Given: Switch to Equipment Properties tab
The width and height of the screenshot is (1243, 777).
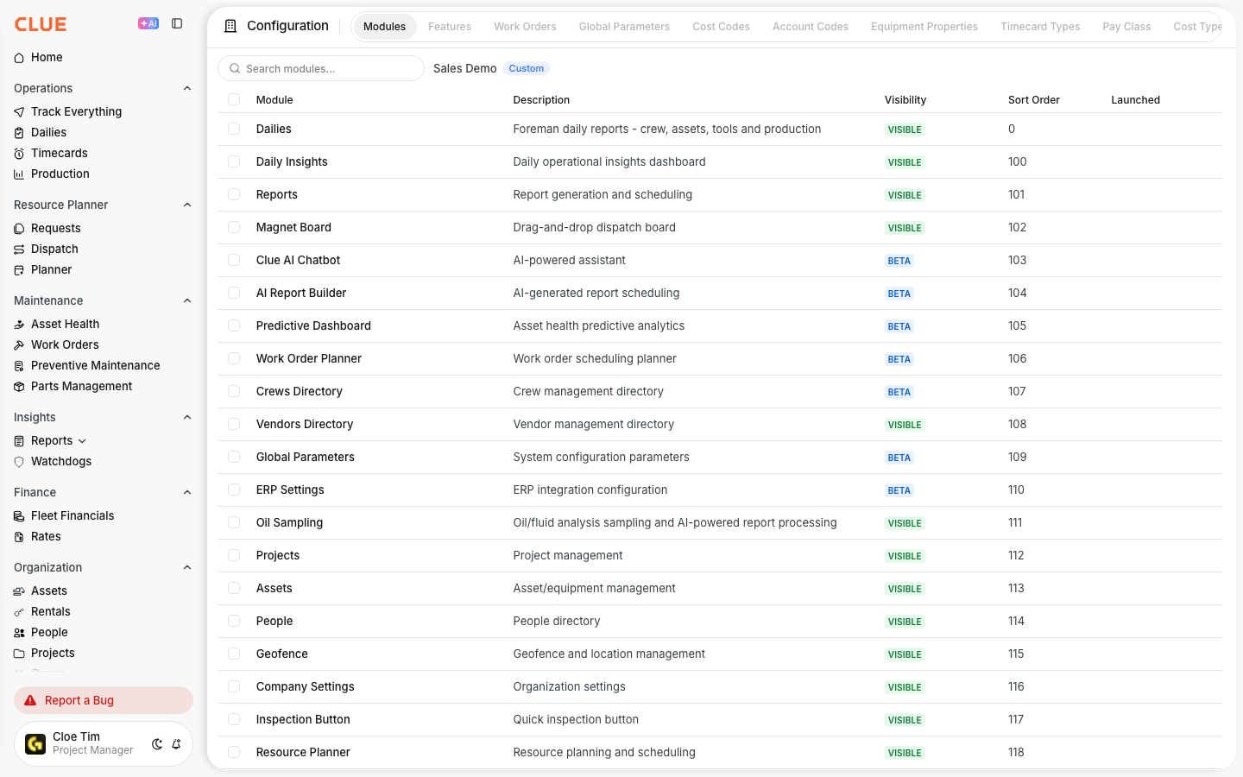Looking at the screenshot, I should tap(924, 27).
